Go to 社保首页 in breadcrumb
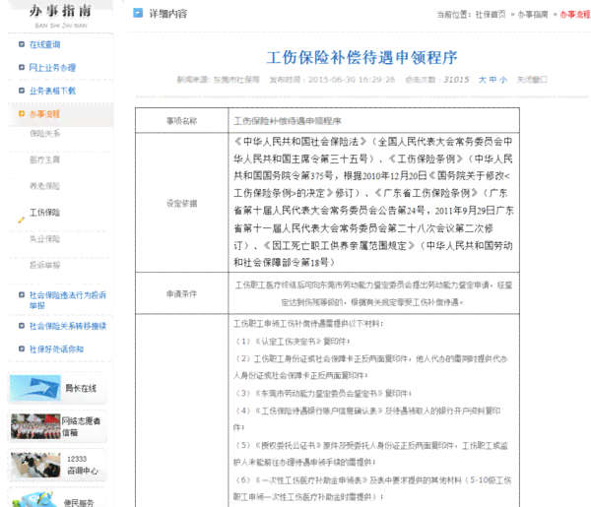Viewport: 591px width, 507px height. coord(491,15)
